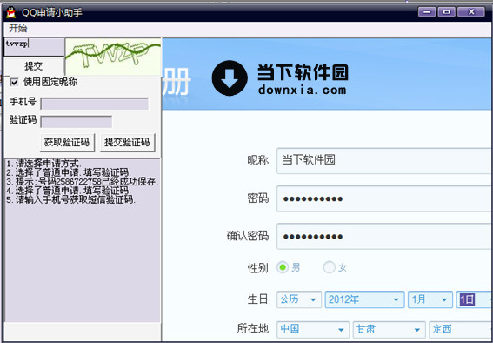Focus the 验证码 input field
493x343 pixels.
pyautogui.click(x=77, y=122)
